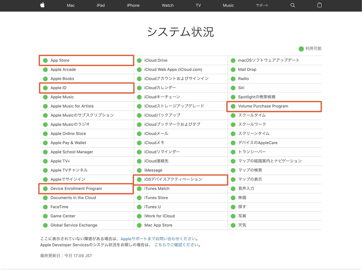362x270 pixels.
Task: Click the Apple Music for Artists label
Action: click(x=72, y=106)
